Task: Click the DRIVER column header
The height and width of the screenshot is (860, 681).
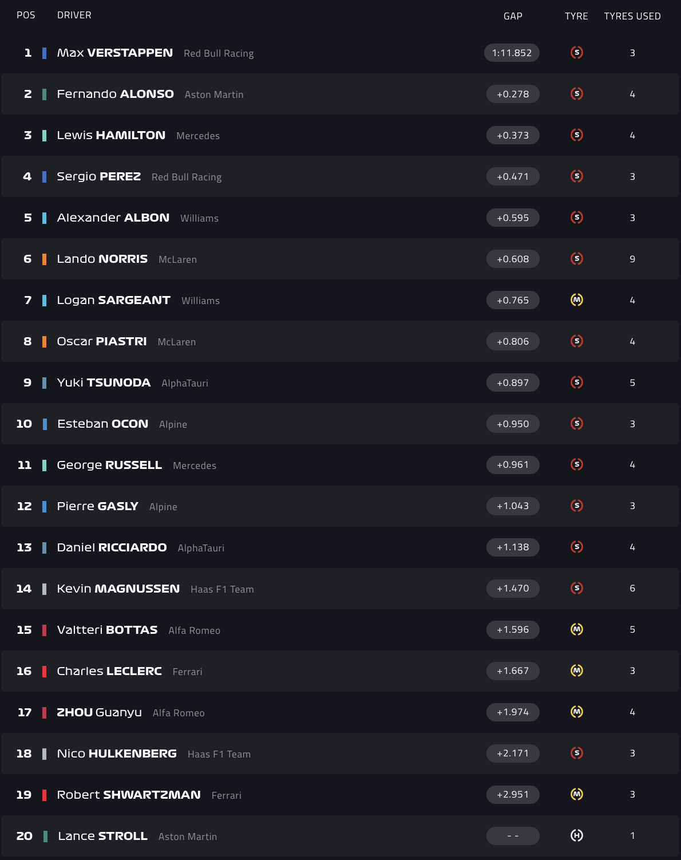Action: click(x=74, y=15)
